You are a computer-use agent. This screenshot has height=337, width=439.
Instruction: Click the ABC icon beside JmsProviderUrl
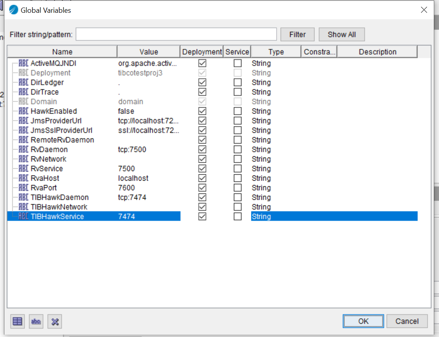(24, 120)
